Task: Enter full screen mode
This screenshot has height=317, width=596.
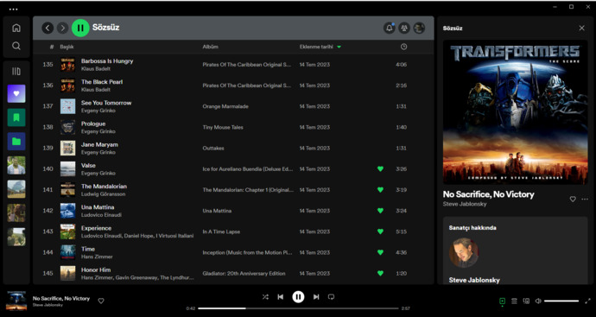Action: tap(587, 301)
